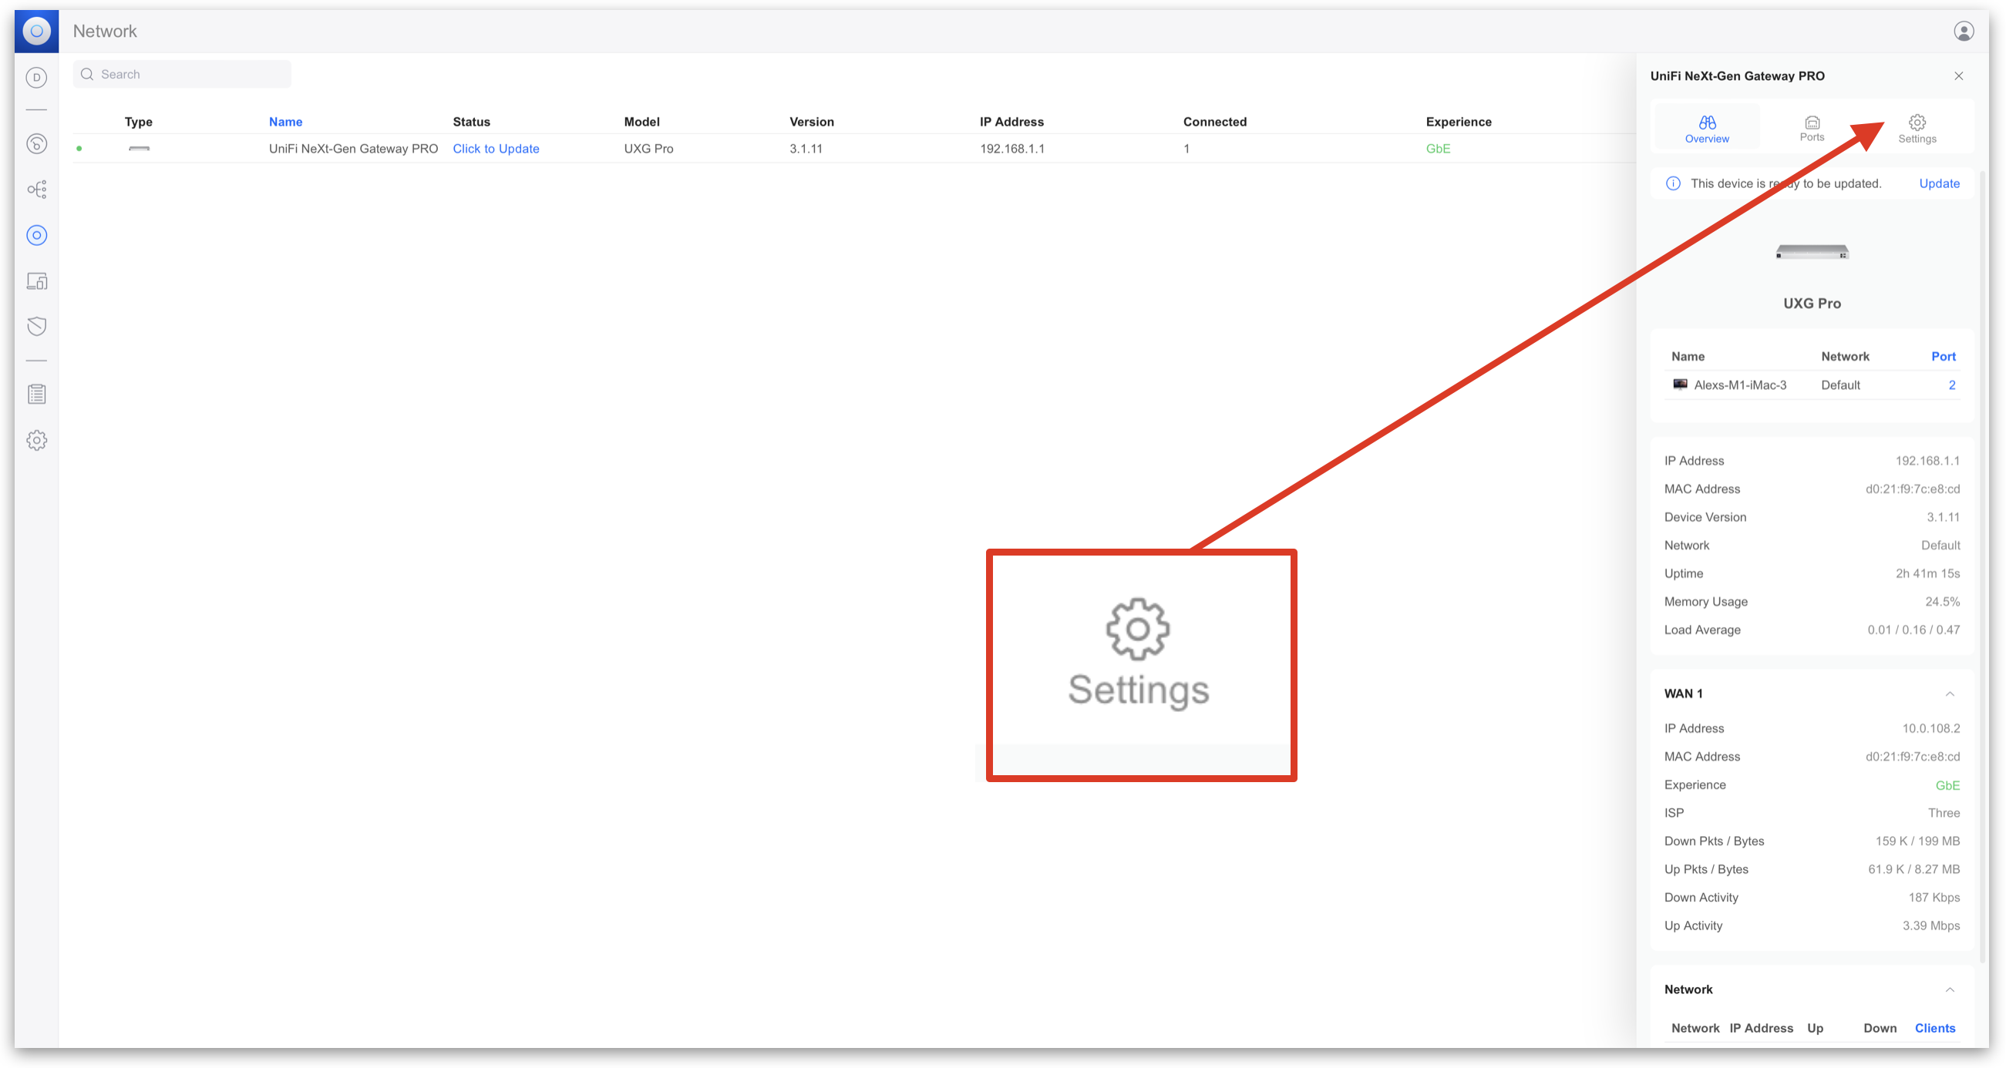Open the Client Devices sidebar icon
2006x1068 pixels.
(x=36, y=281)
